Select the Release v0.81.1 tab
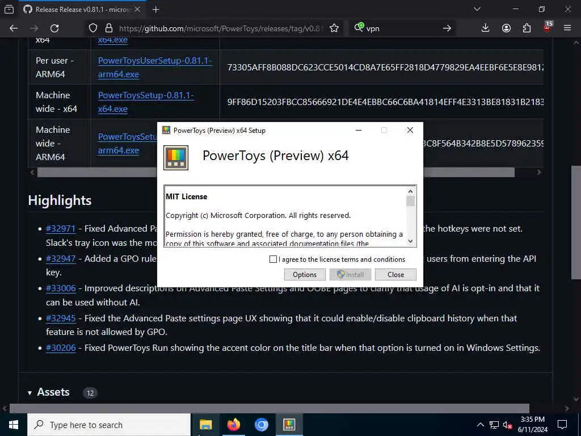581x436 pixels. (82, 10)
